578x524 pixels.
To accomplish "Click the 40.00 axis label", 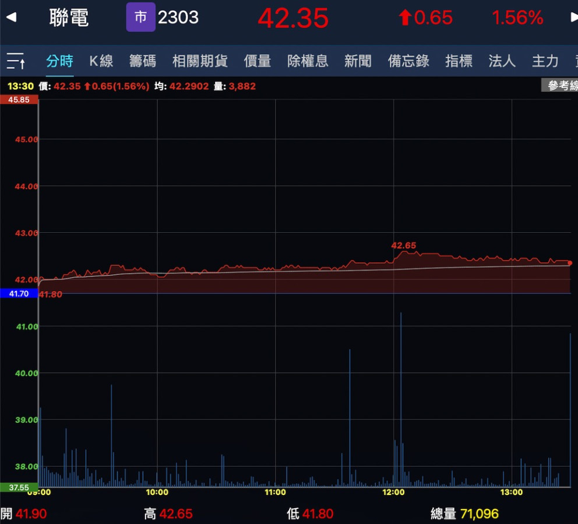I will (x=26, y=373).
